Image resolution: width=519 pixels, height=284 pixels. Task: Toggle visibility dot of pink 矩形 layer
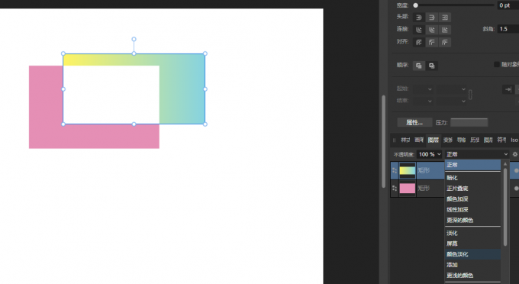(516, 189)
